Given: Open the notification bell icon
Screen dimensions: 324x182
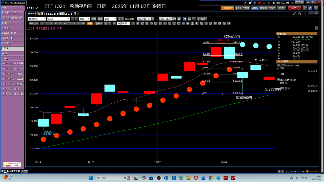Looking at the screenshot, I should [x=274, y=3].
